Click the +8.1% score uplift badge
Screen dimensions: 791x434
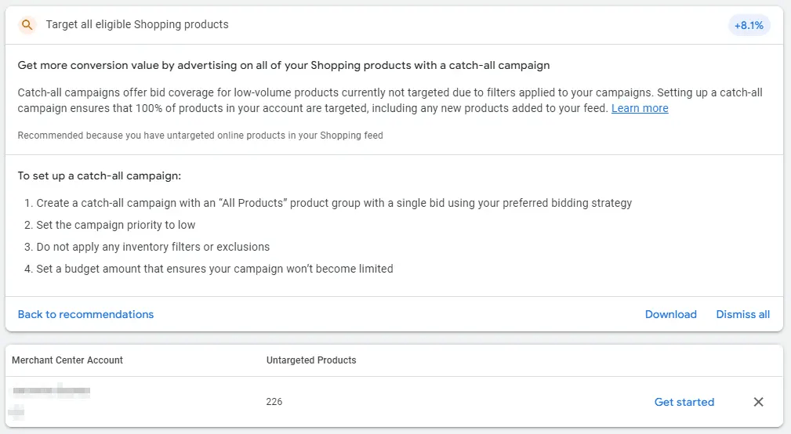click(749, 25)
